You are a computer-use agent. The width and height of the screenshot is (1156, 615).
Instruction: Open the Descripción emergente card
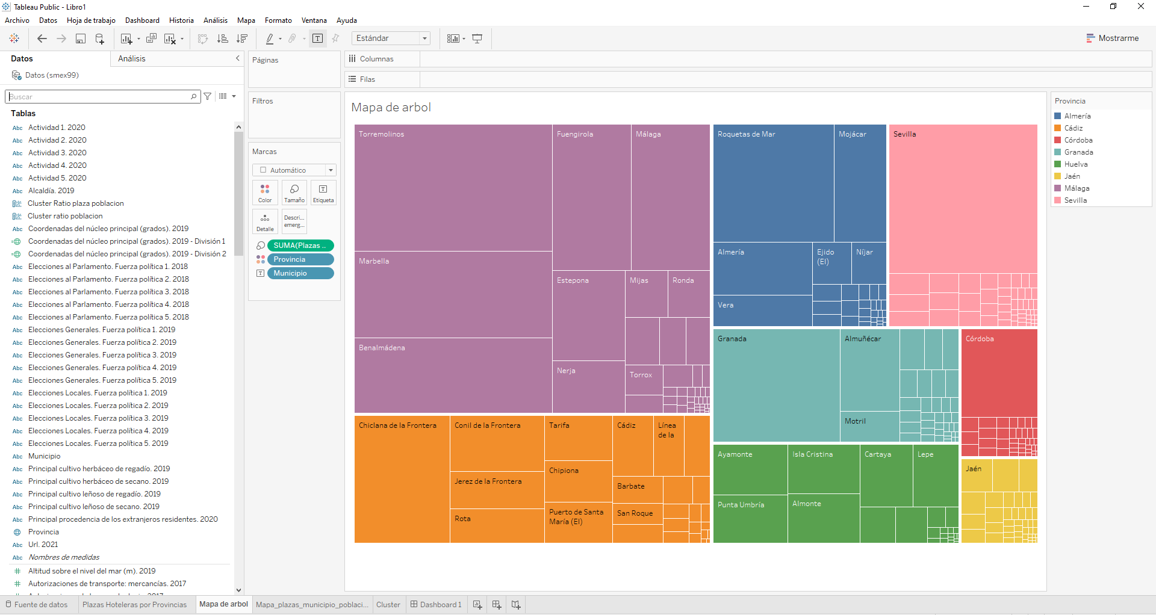tap(294, 221)
